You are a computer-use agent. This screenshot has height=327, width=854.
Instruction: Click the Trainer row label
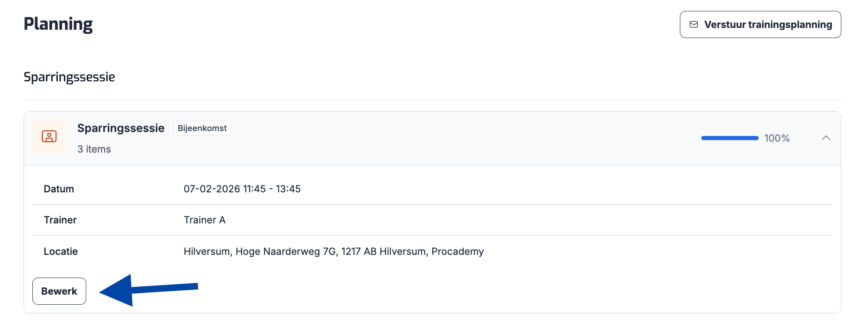pyautogui.click(x=60, y=220)
